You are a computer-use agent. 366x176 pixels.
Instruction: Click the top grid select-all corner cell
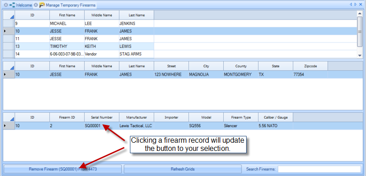[9, 15]
